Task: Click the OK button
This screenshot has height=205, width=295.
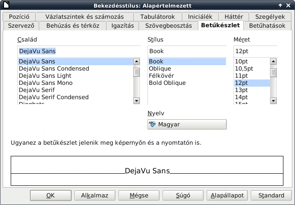Action: tap(51, 195)
